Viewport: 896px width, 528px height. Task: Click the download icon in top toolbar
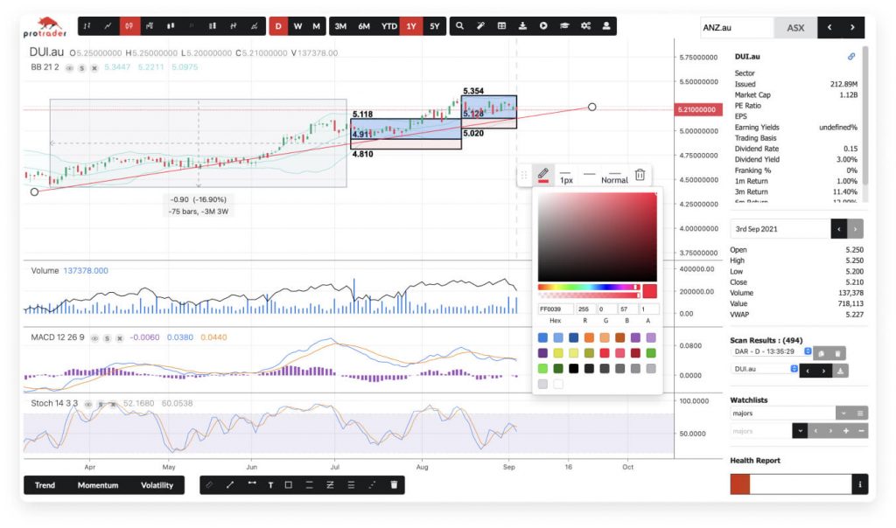(522, 25)
